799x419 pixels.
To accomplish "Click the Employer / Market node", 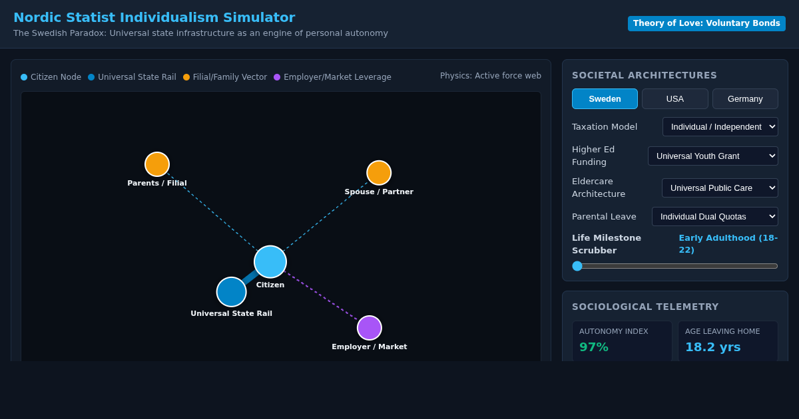I will (370, 328).
